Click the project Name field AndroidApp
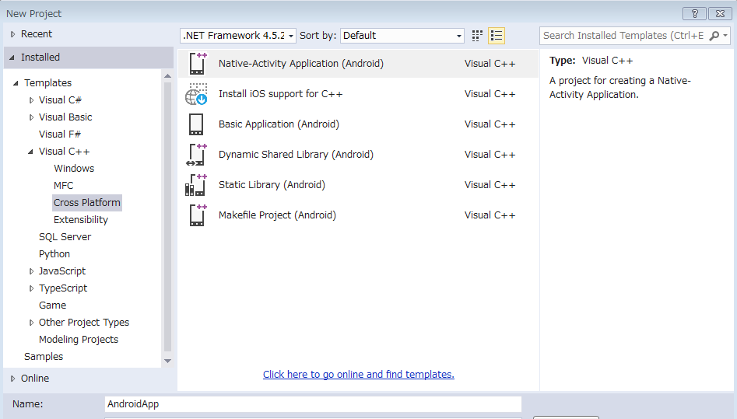The width and height of the screenshot is (737, 419). (x=313, y=404)
